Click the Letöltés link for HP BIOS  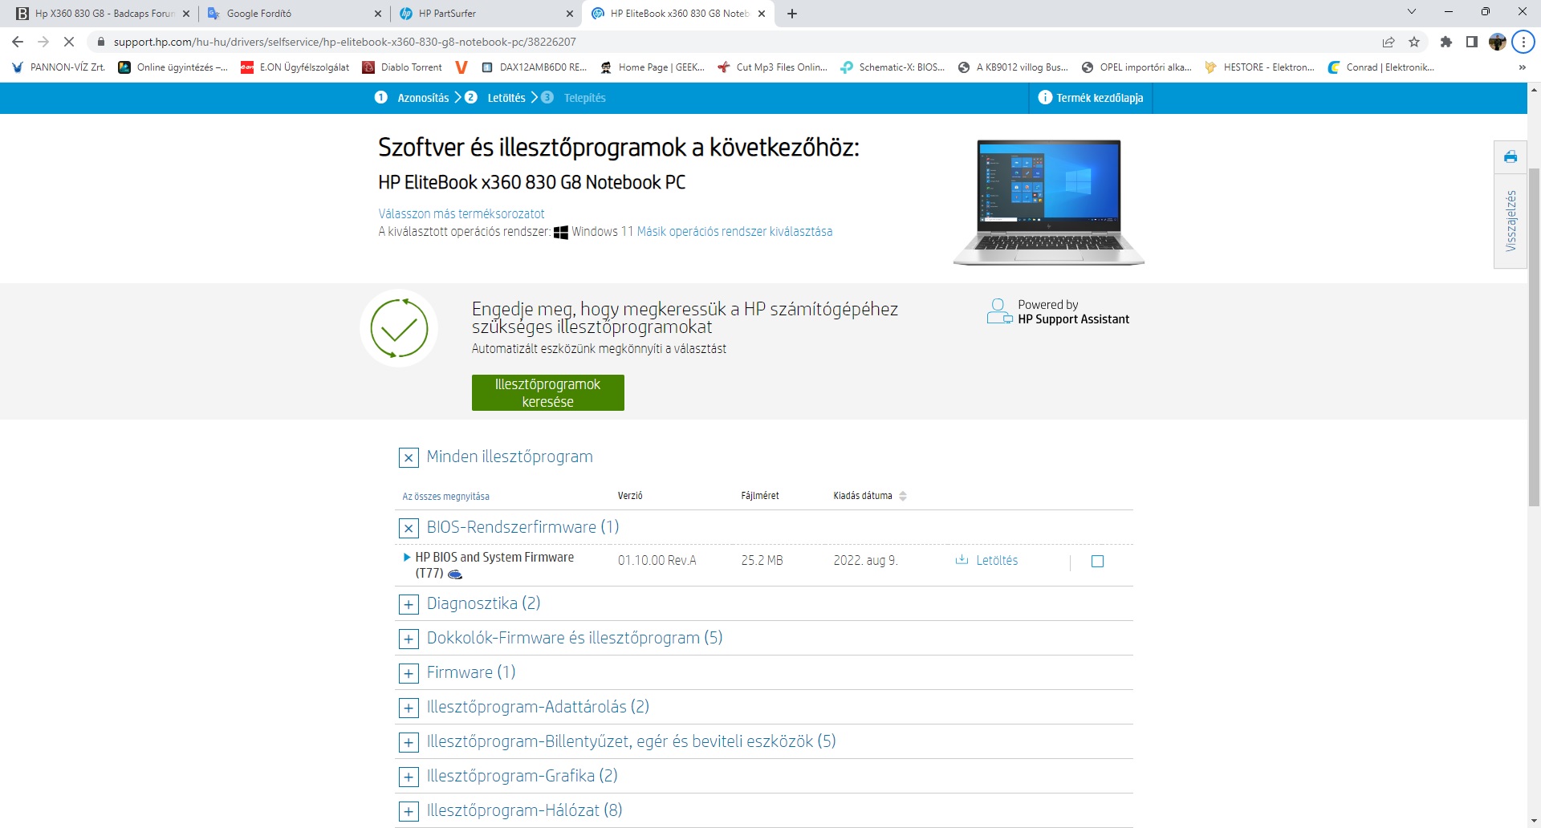pos(997,561)
